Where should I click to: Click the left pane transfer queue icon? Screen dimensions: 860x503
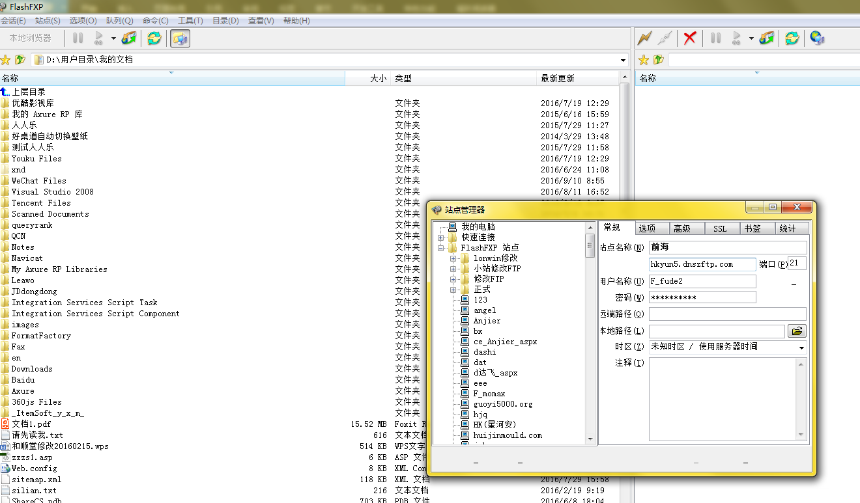(x=129, y=38)
